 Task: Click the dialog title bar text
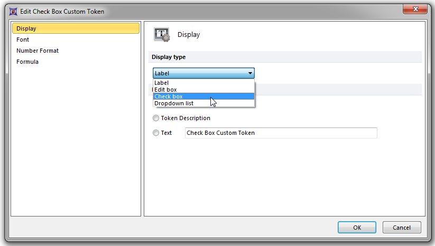pos(62,11)
